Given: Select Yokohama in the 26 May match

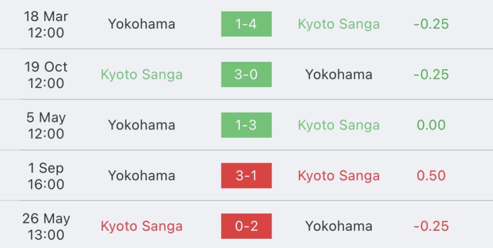Looking at the screenshot, I should [x=338, y=226].
